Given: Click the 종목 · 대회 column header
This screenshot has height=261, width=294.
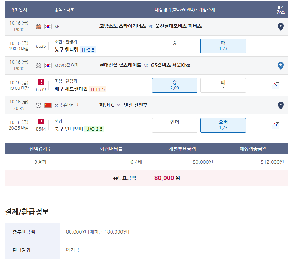Looking at the screenshot, I should click(64, 10).
